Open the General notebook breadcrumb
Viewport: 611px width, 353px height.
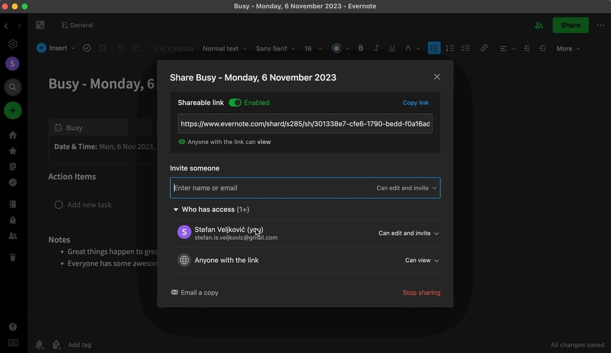click(x=78, y=25)
